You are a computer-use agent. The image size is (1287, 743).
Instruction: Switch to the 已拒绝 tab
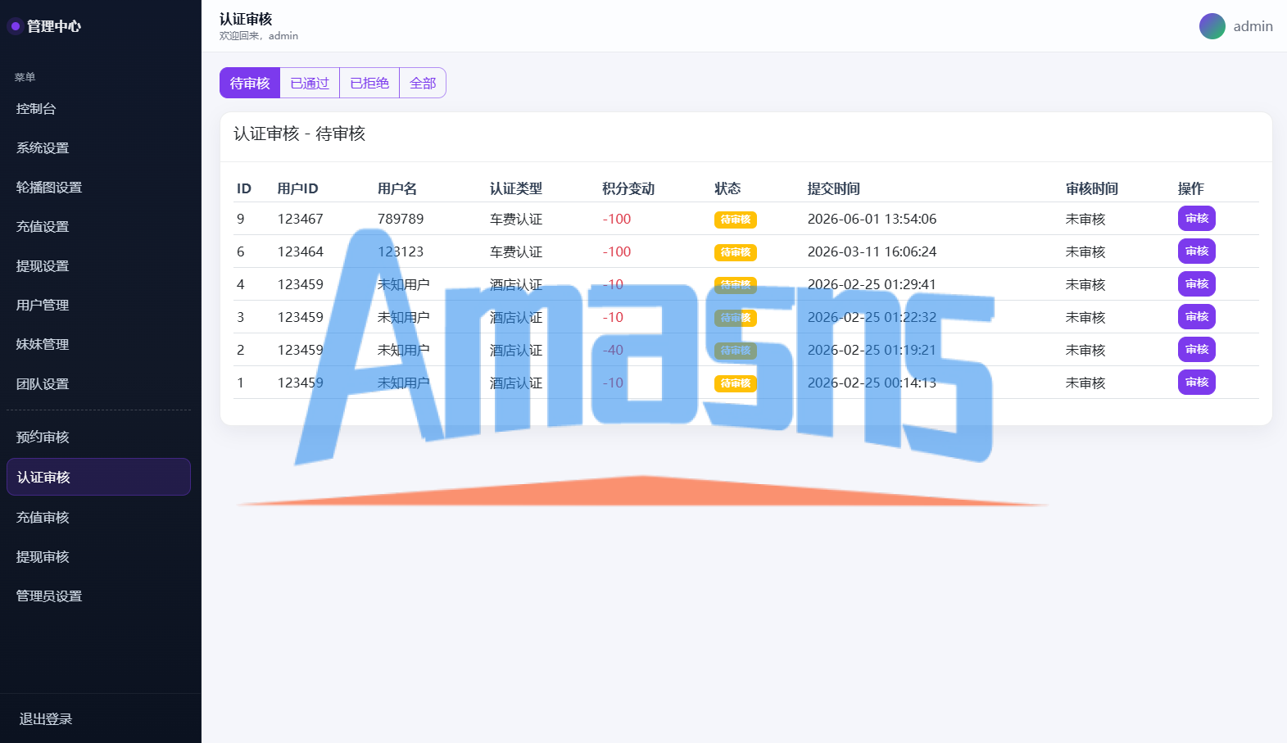(x=369, y=83)
